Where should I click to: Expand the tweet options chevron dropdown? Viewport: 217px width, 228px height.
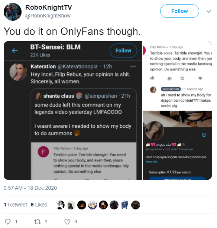[209, 12]
